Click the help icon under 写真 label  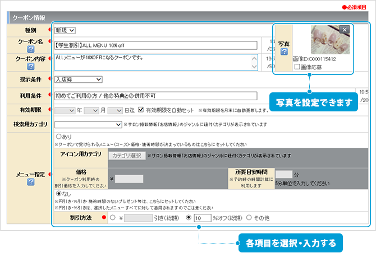(284, 52)
